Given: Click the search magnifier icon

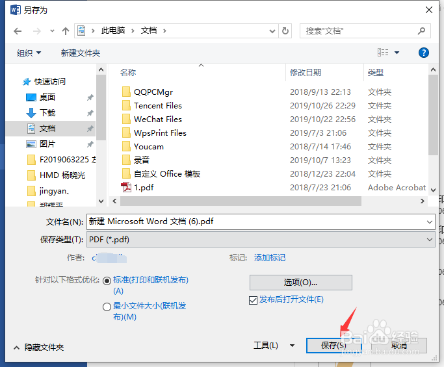Looking at the screenshot, I should coord(421,31).
